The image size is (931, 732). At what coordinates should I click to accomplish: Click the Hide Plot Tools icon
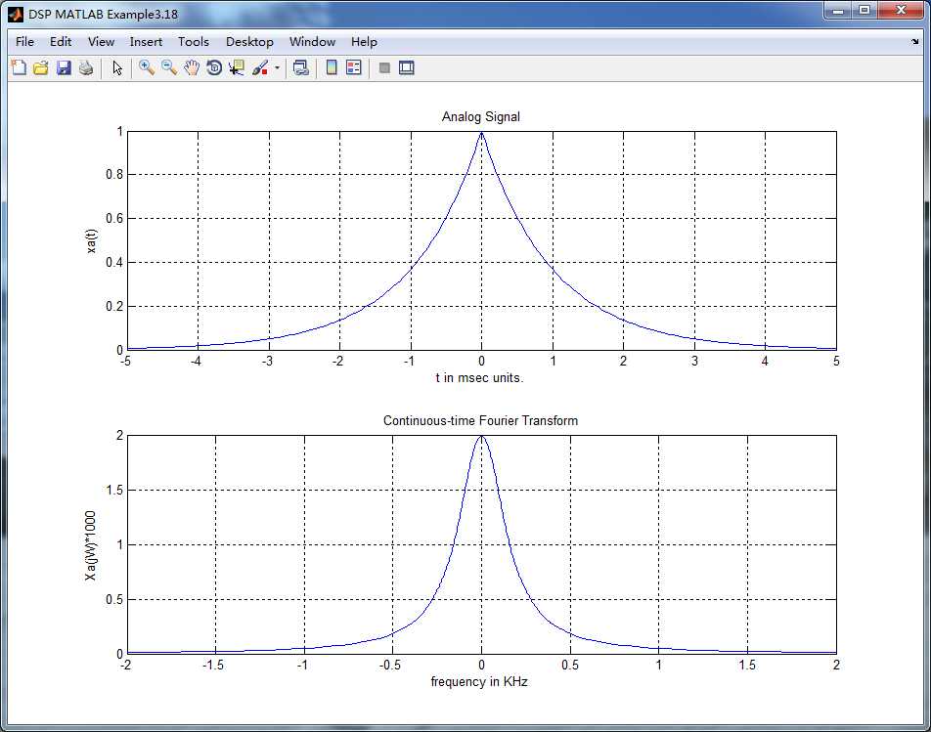[384, 67]
